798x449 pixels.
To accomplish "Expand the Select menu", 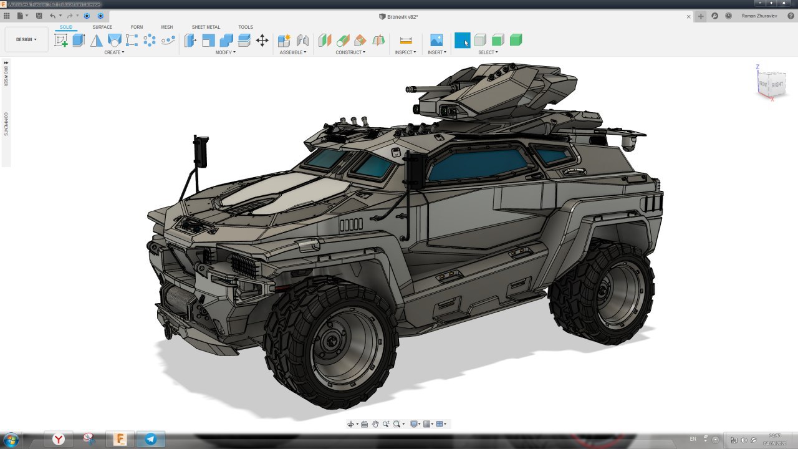I will 488,52.
